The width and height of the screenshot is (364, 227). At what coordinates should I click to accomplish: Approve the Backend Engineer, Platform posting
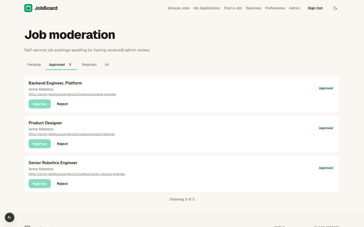click(x=40, y=104)
